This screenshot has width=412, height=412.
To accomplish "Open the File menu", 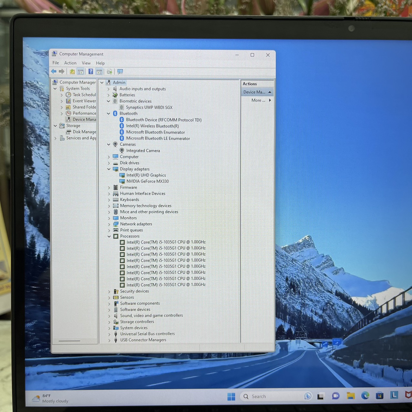I will 56,63.
